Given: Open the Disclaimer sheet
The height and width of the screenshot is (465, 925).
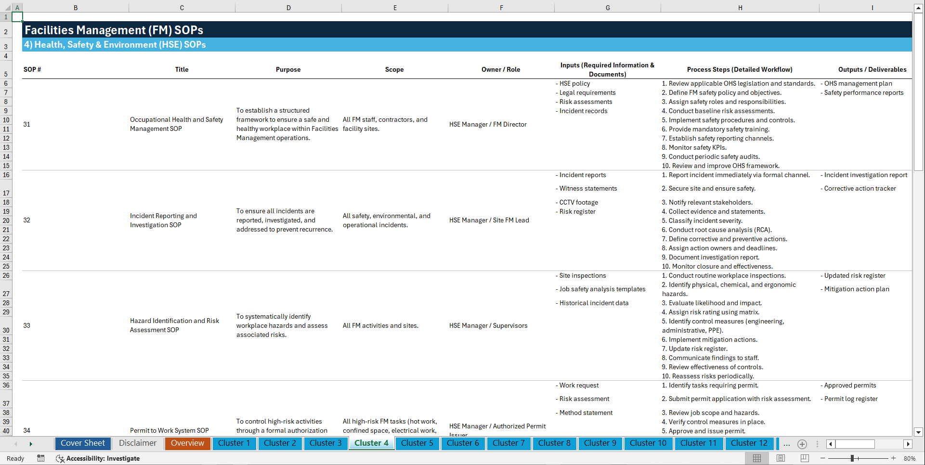Looking at the screenshot, I should [137, 443].
